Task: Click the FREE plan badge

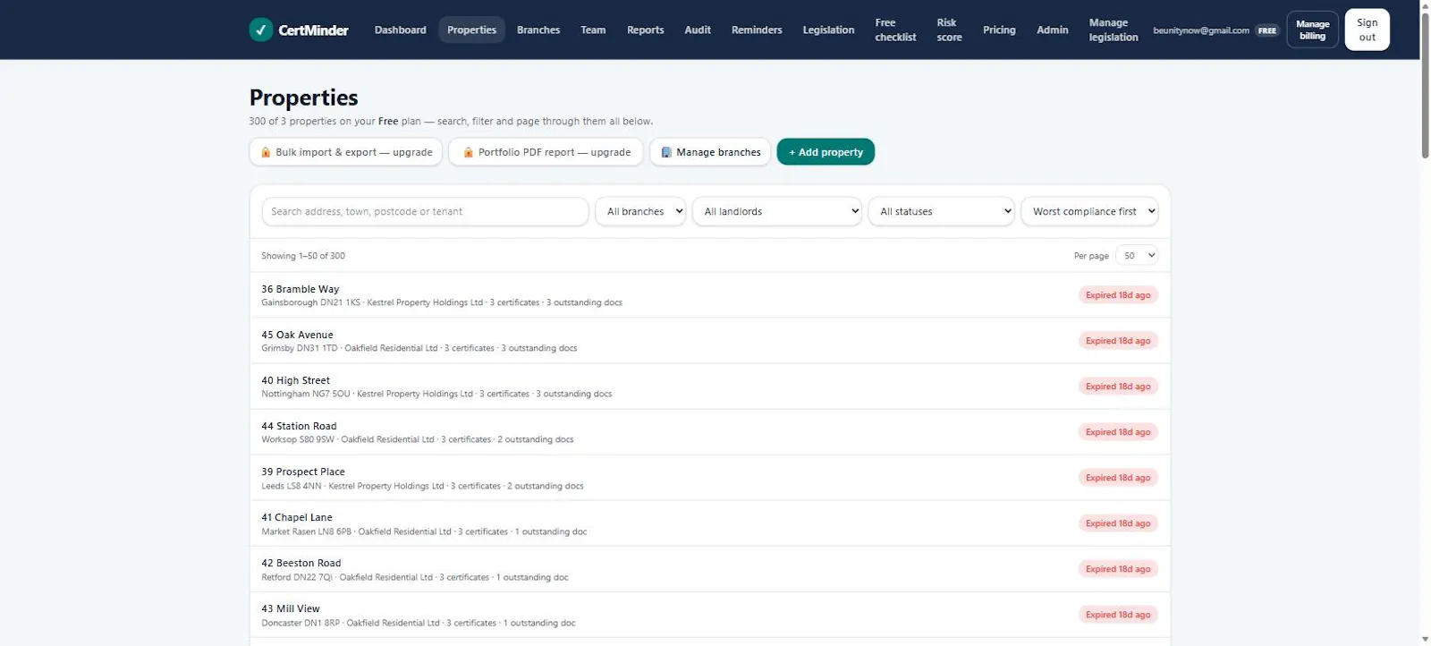Action: [1267, 30]
